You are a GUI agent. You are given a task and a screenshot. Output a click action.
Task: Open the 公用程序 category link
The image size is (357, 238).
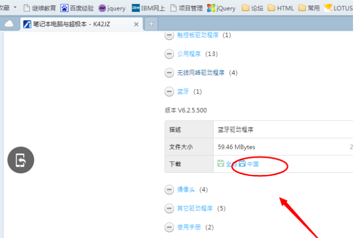coord(189,54)
